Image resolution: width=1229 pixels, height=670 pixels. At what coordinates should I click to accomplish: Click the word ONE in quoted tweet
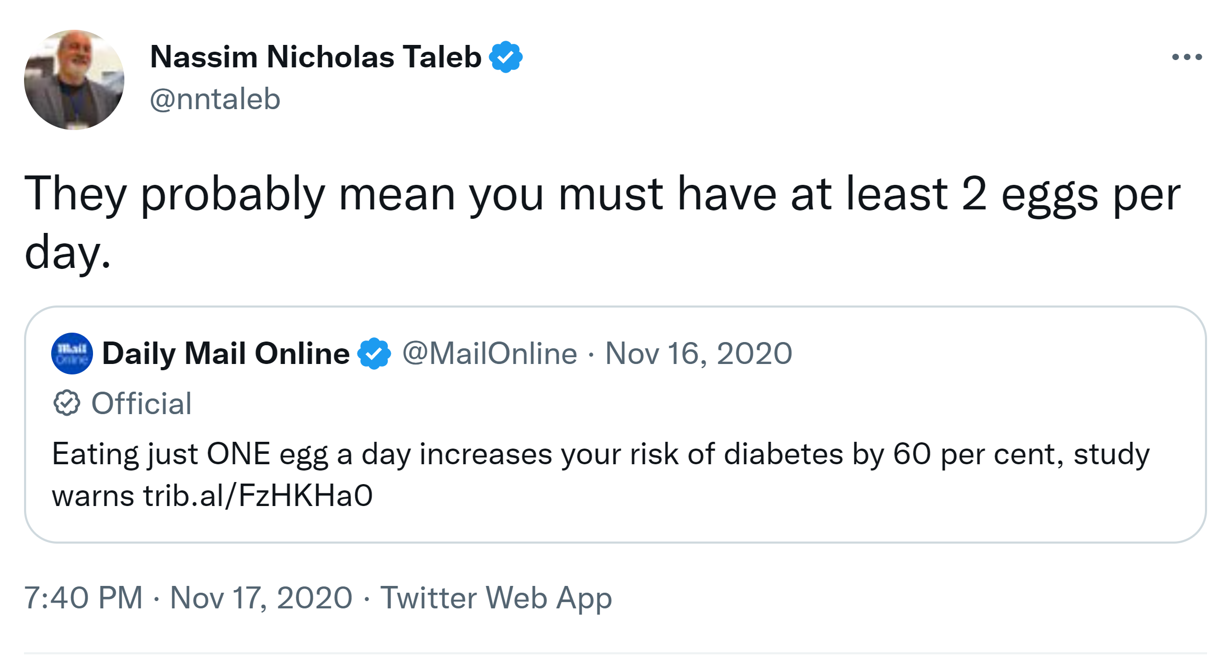pyautogui.click(x=238, y=454)
